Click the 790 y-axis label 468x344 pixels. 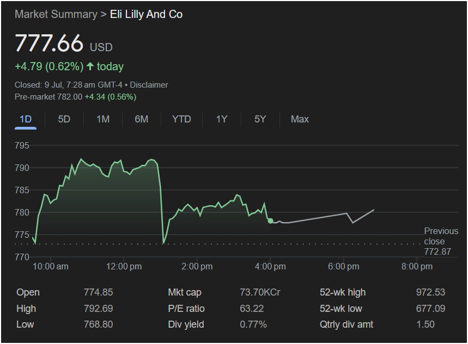click(x=22, y=168)
